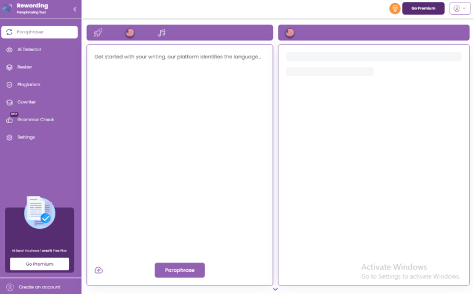Click the Rewording logo icon
Image resolution: width=473 pixels, height=294 pixels.
7,8
